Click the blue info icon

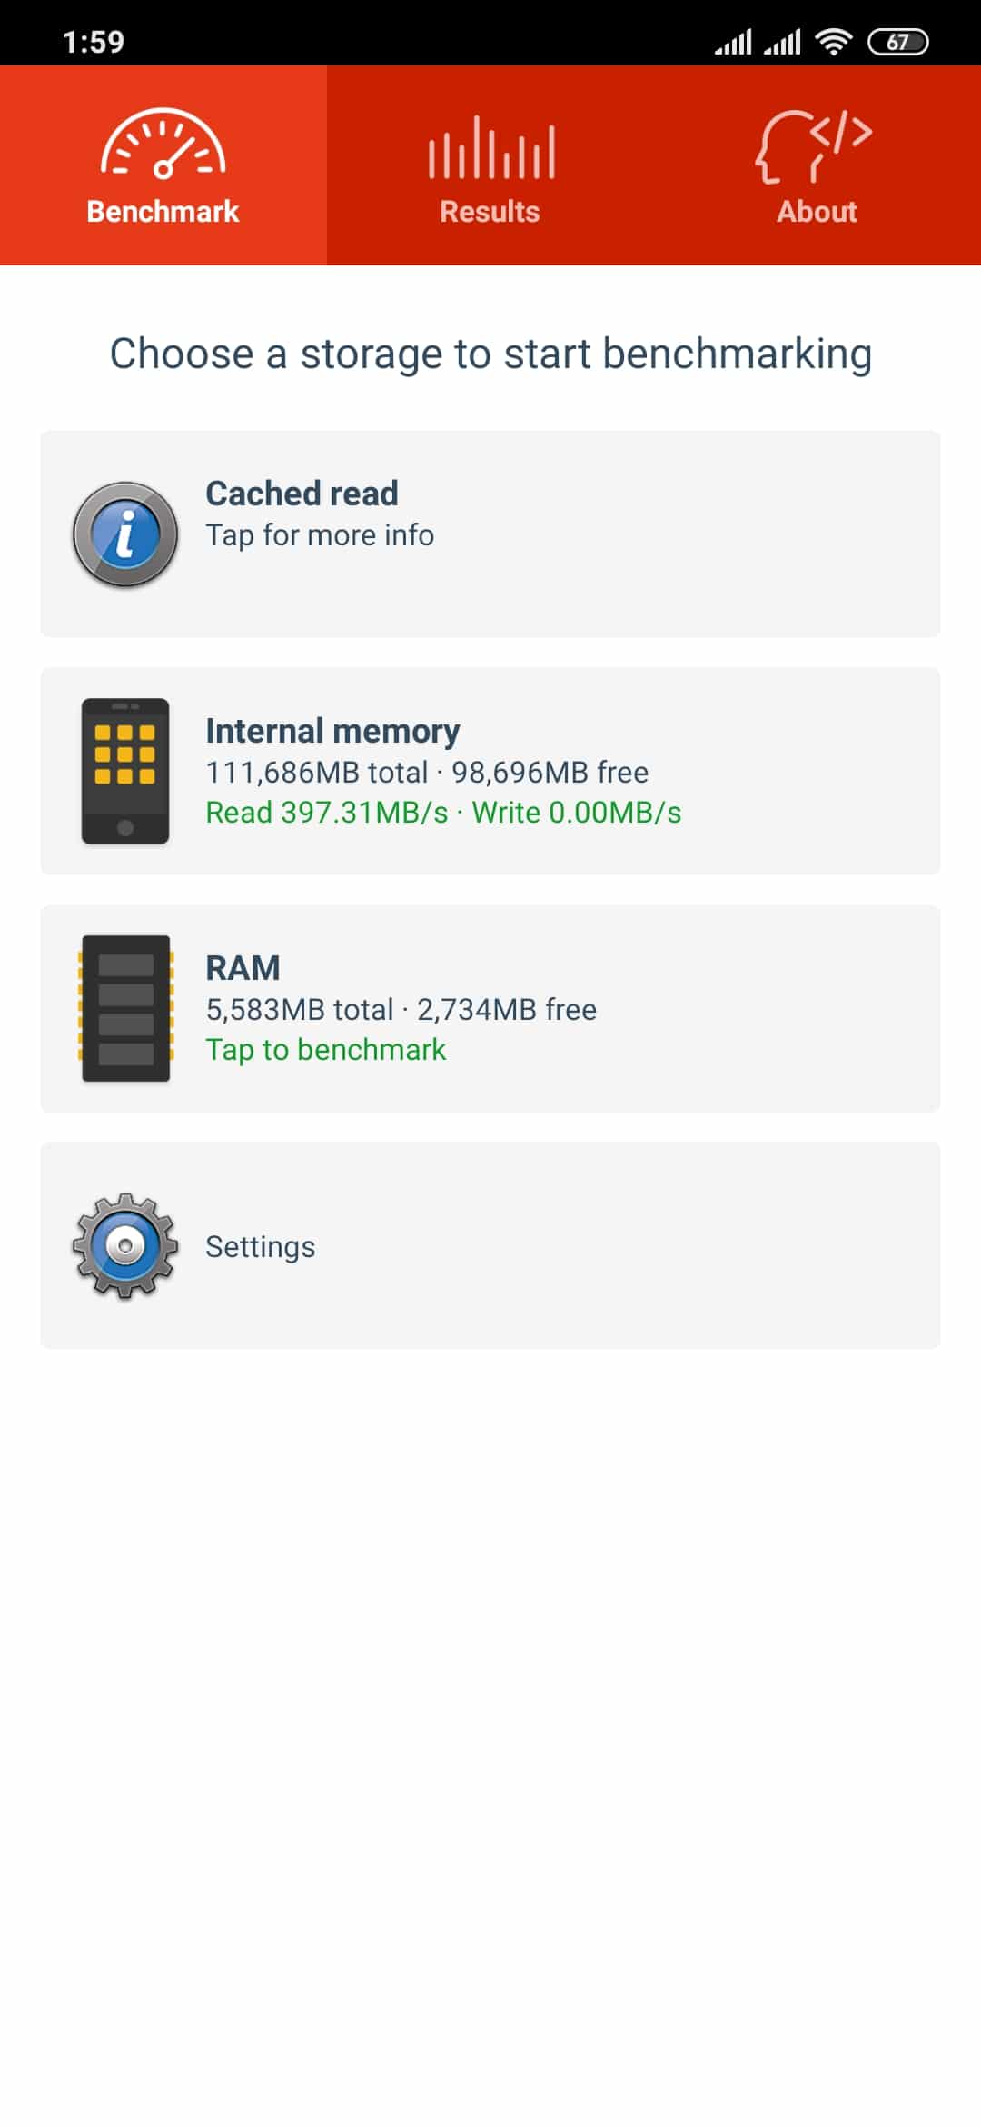click(x=125, y=534)
